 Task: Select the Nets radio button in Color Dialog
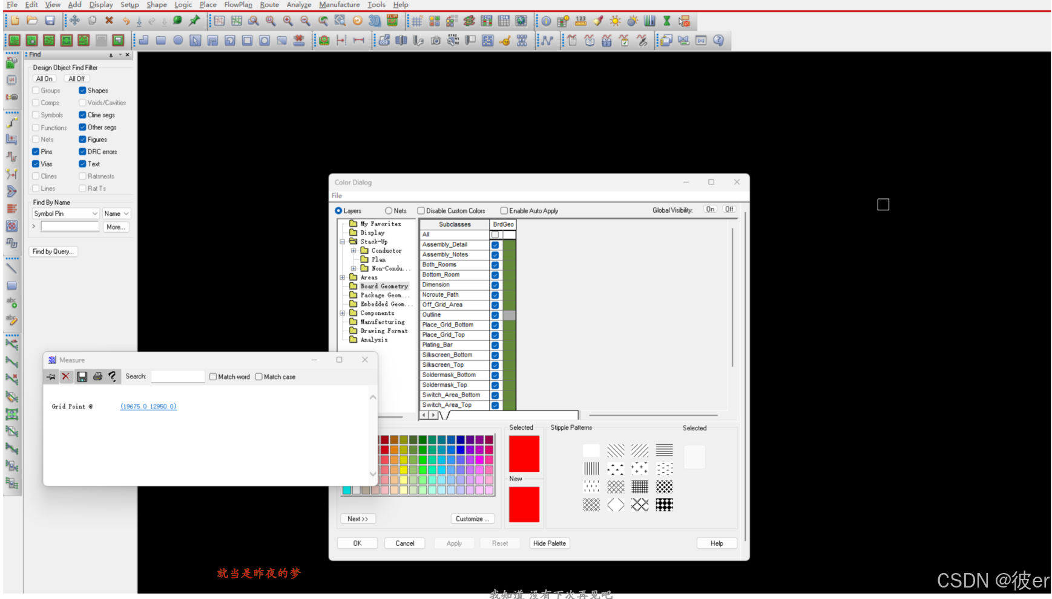point(389,211)
